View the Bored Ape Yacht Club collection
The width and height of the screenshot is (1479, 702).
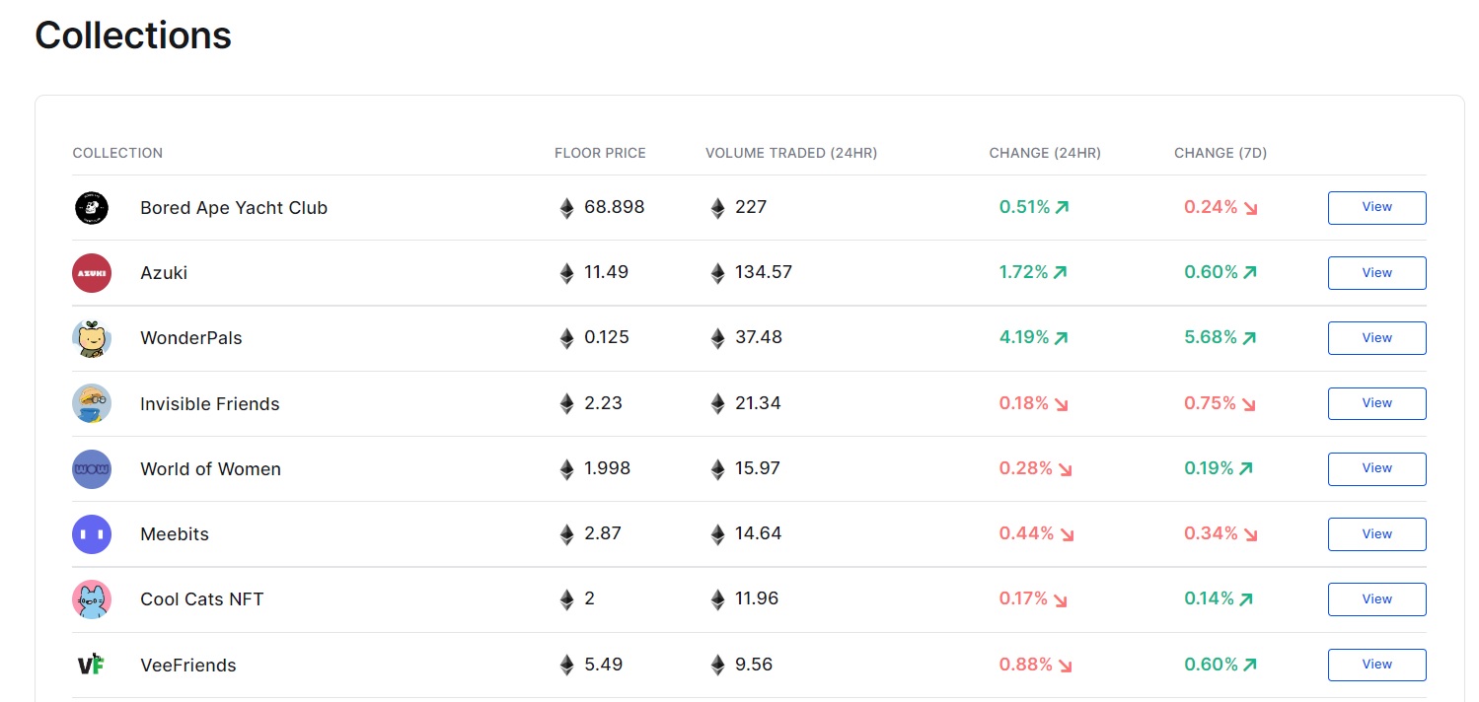click(x=1376, y=207)
